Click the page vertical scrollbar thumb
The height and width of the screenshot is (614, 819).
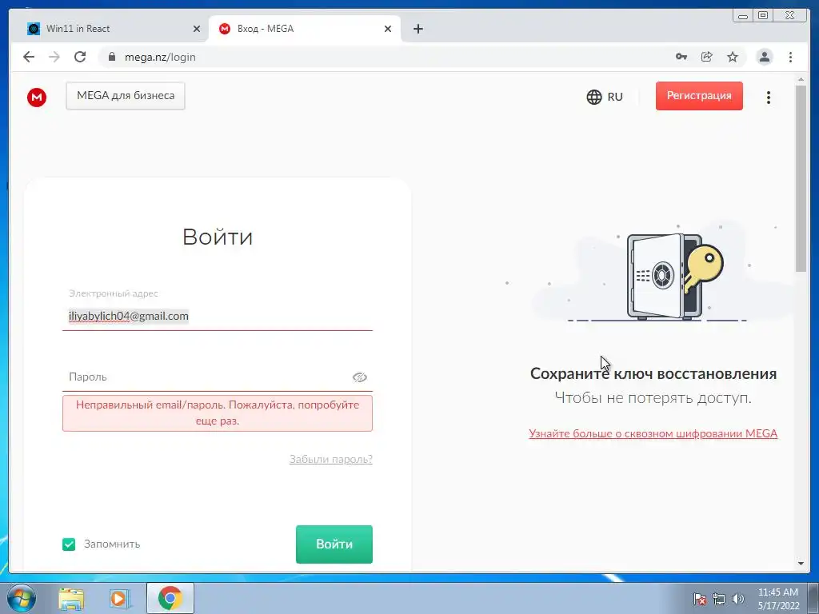coord(801,178)
